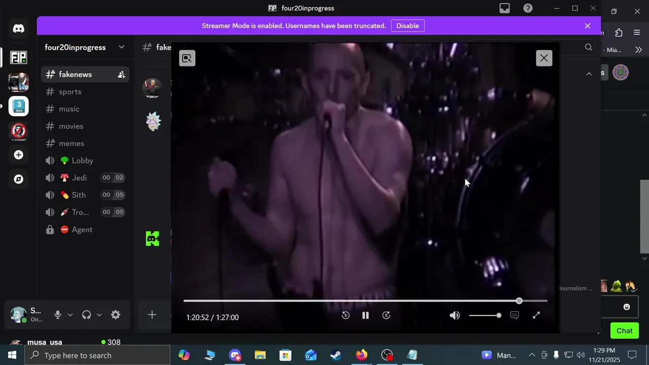Click the Rick avatar in chat

click(x=153, y=122)
